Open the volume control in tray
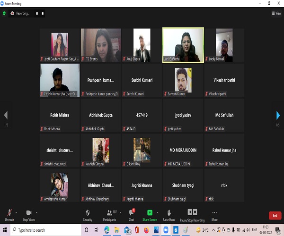The height and width of the screenshot is (236, 284). point(248,230)
